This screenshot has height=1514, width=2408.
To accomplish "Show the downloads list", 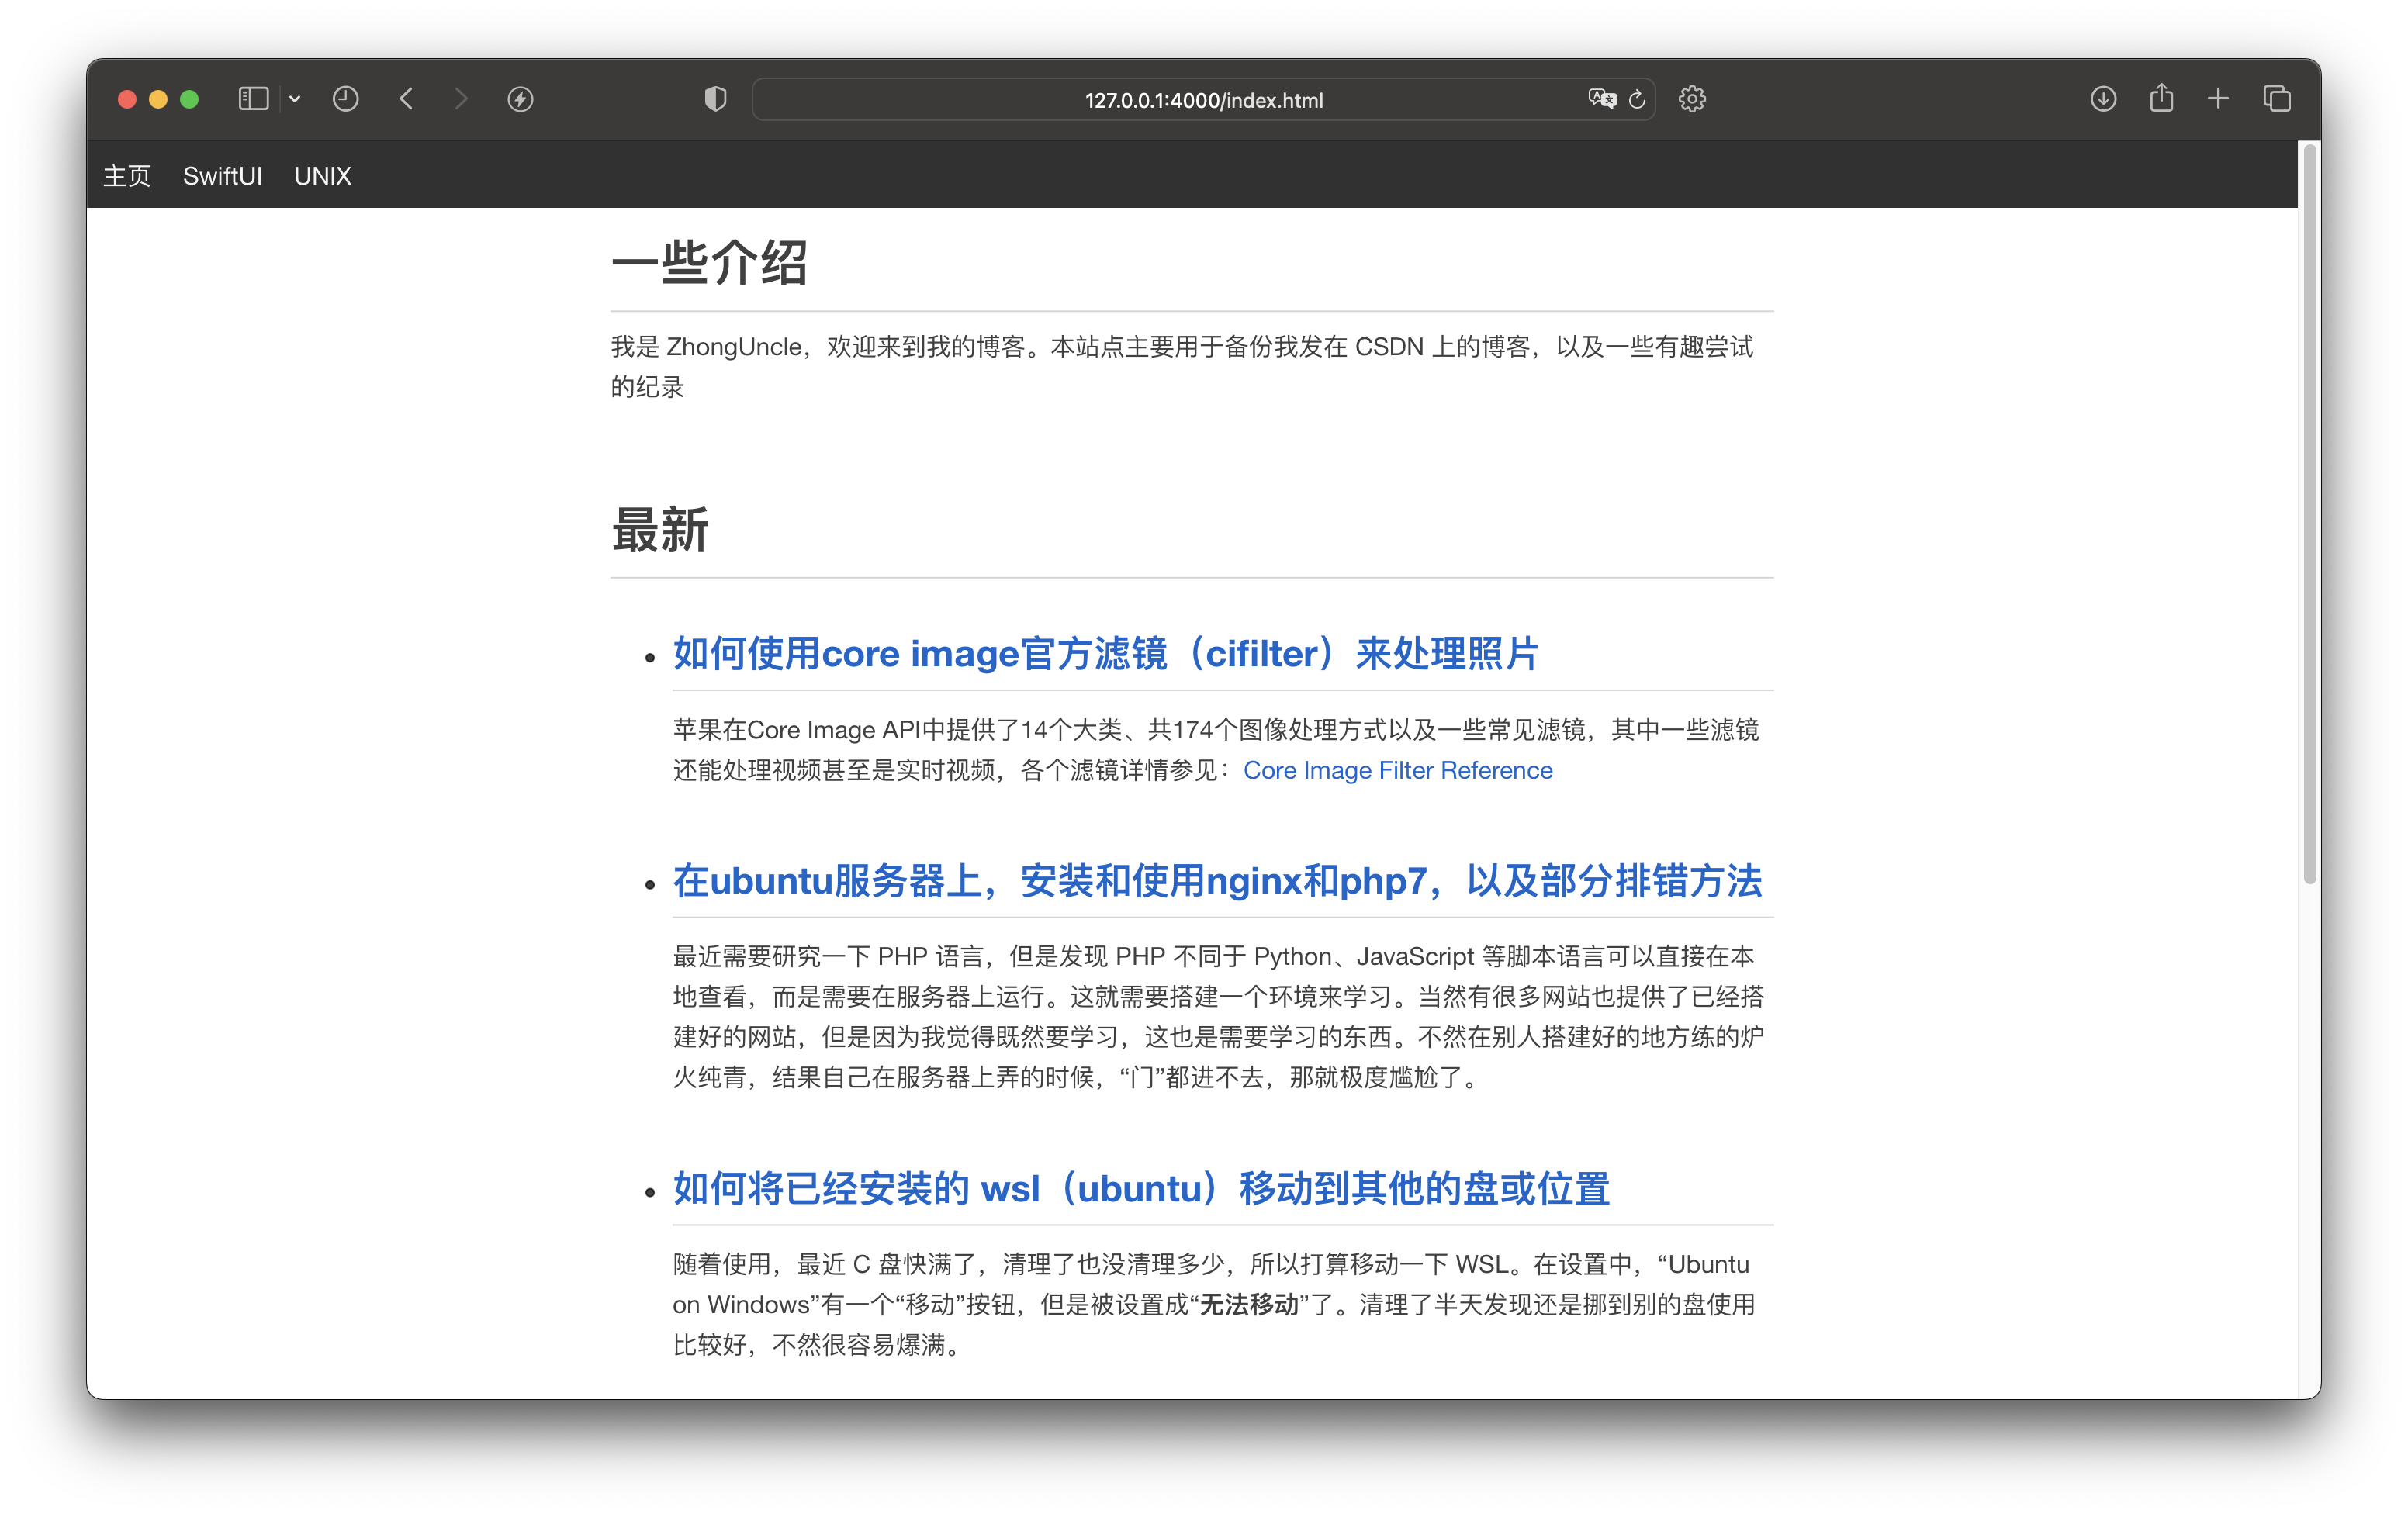I will click(x=2103, y=99).
